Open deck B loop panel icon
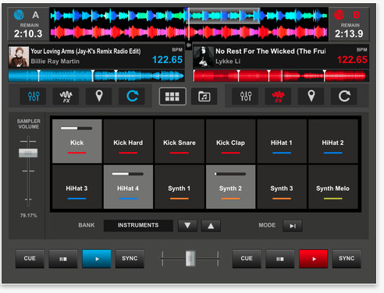384x293 pixels. (344, 97)
